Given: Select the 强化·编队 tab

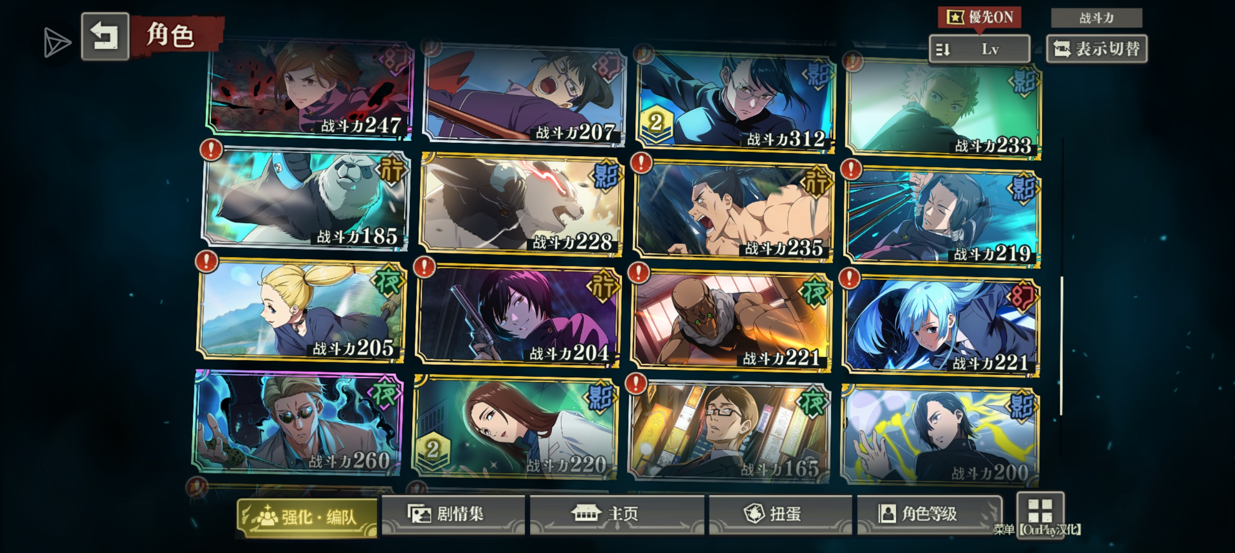Looking at the screenshot, I should pyautogui.click(x=307, y=517).
